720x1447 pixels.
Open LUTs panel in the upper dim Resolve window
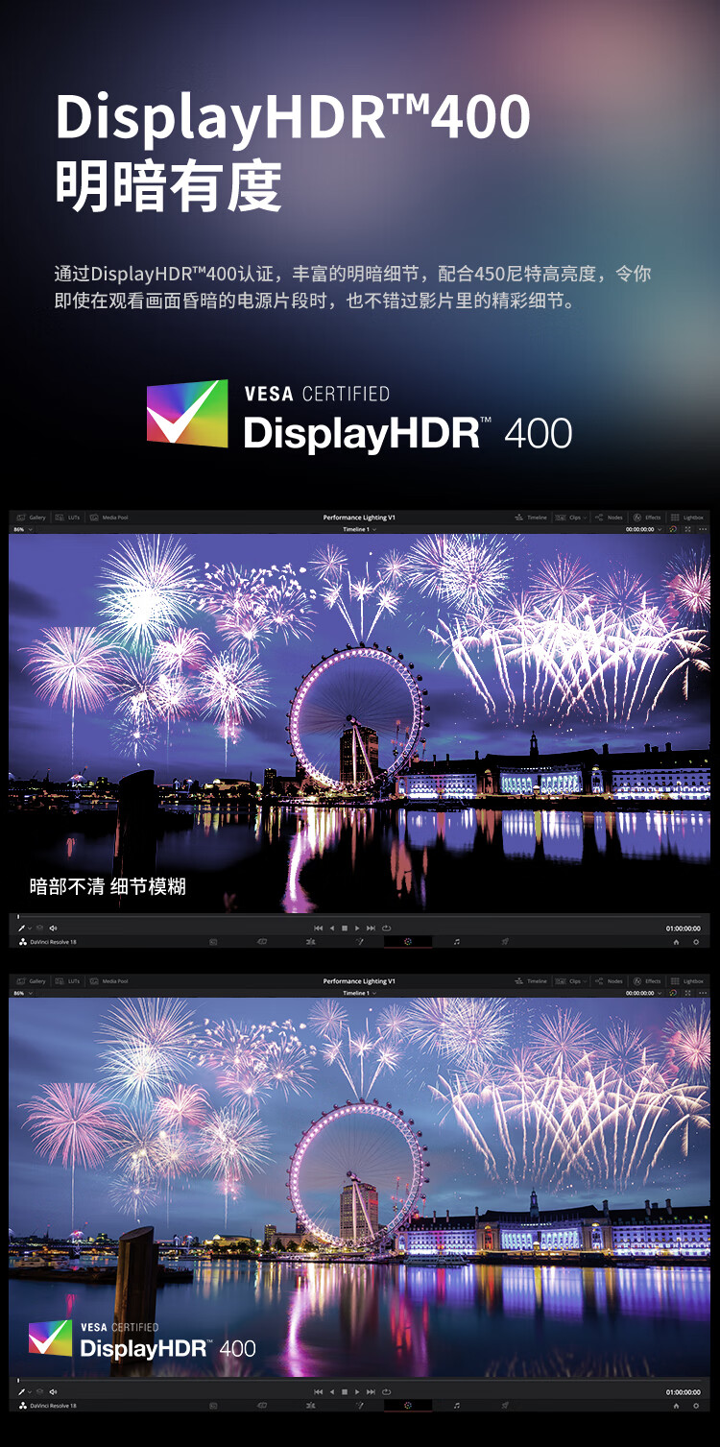[x=66, y=518]
